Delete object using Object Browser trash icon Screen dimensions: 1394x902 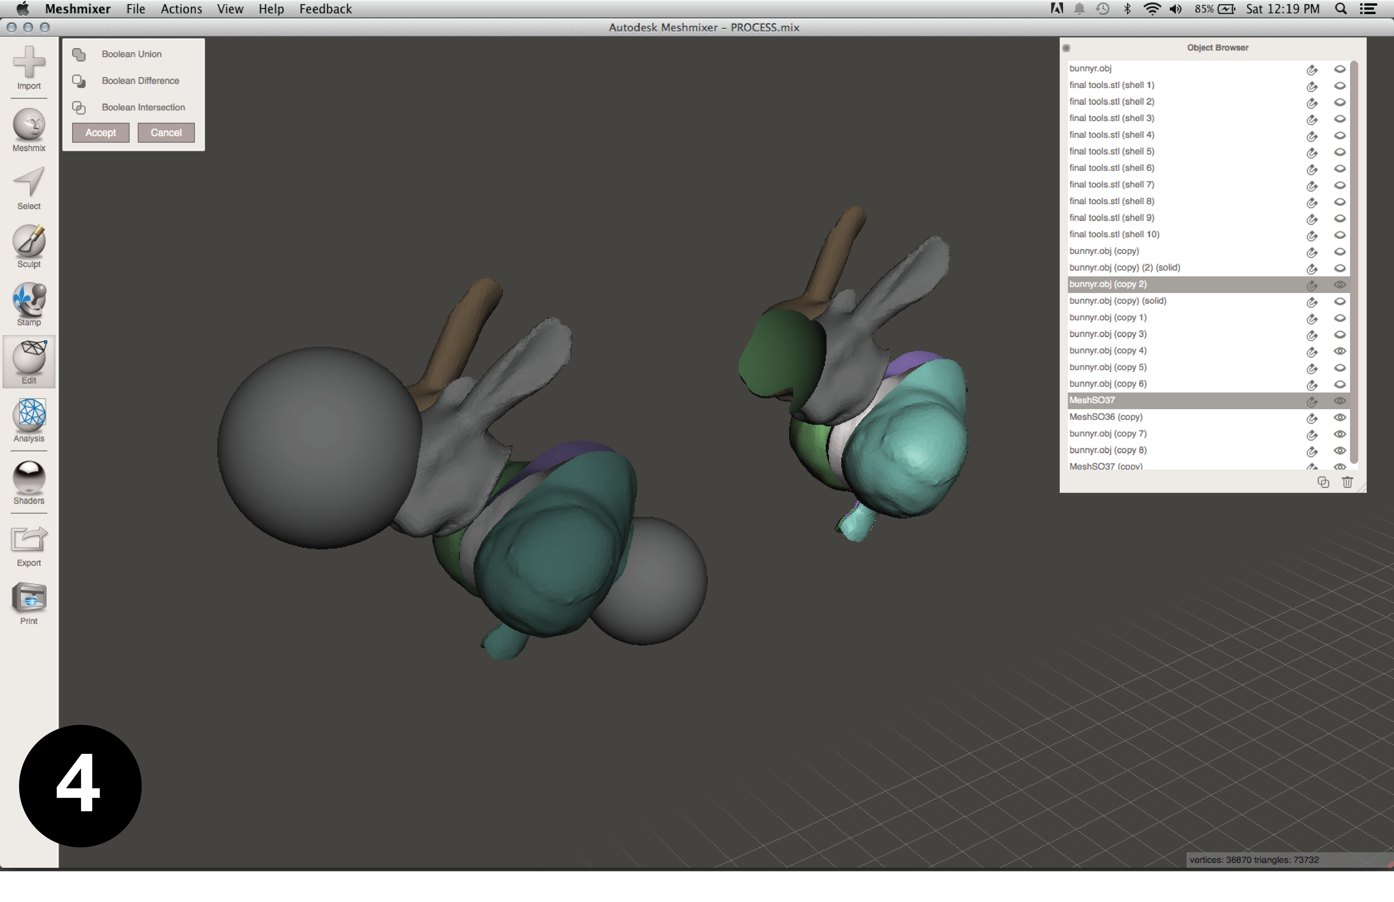[1347, 482]
